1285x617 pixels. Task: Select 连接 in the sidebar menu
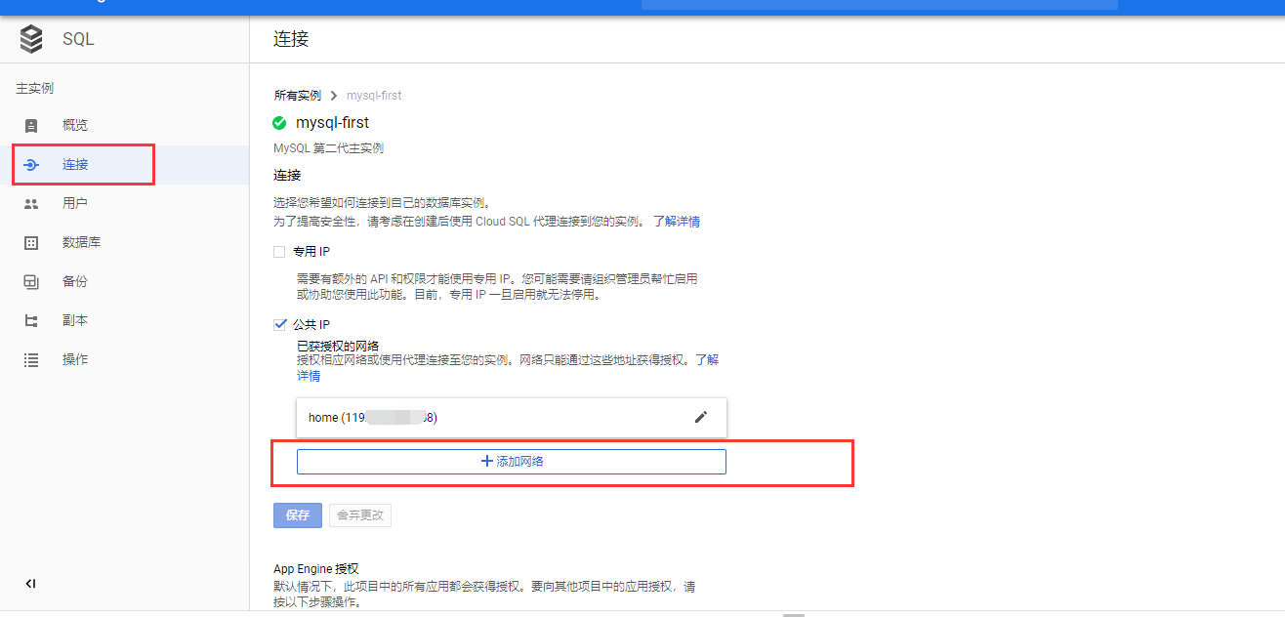click(x=75, y=164)
